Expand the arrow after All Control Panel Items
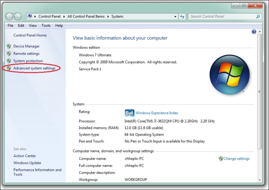 pos(108,17)
